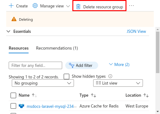Click the vertical scrollbar thumb
The width and height of the screenshot is (160, 114).
(x=158, y=52)
